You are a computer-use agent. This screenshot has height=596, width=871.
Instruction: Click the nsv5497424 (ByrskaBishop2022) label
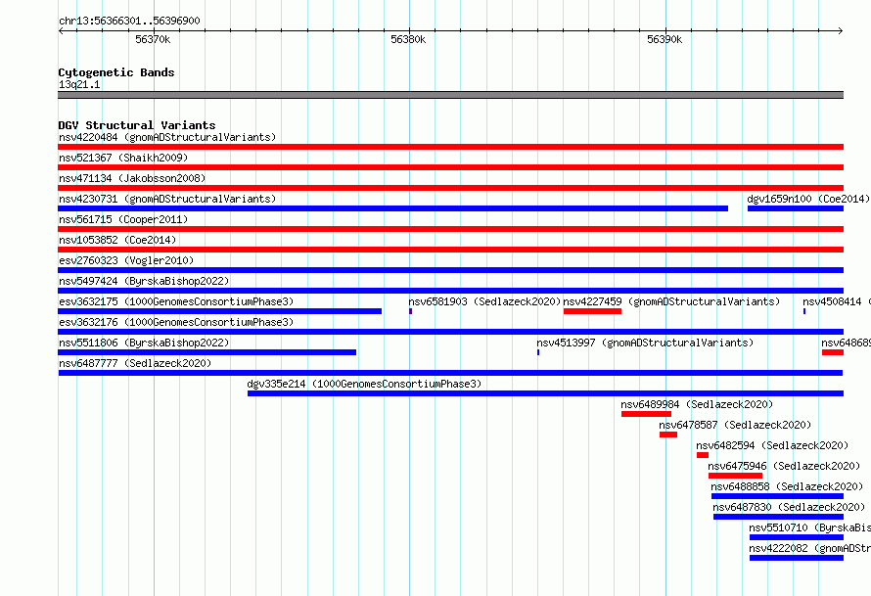tap(144, 281)
